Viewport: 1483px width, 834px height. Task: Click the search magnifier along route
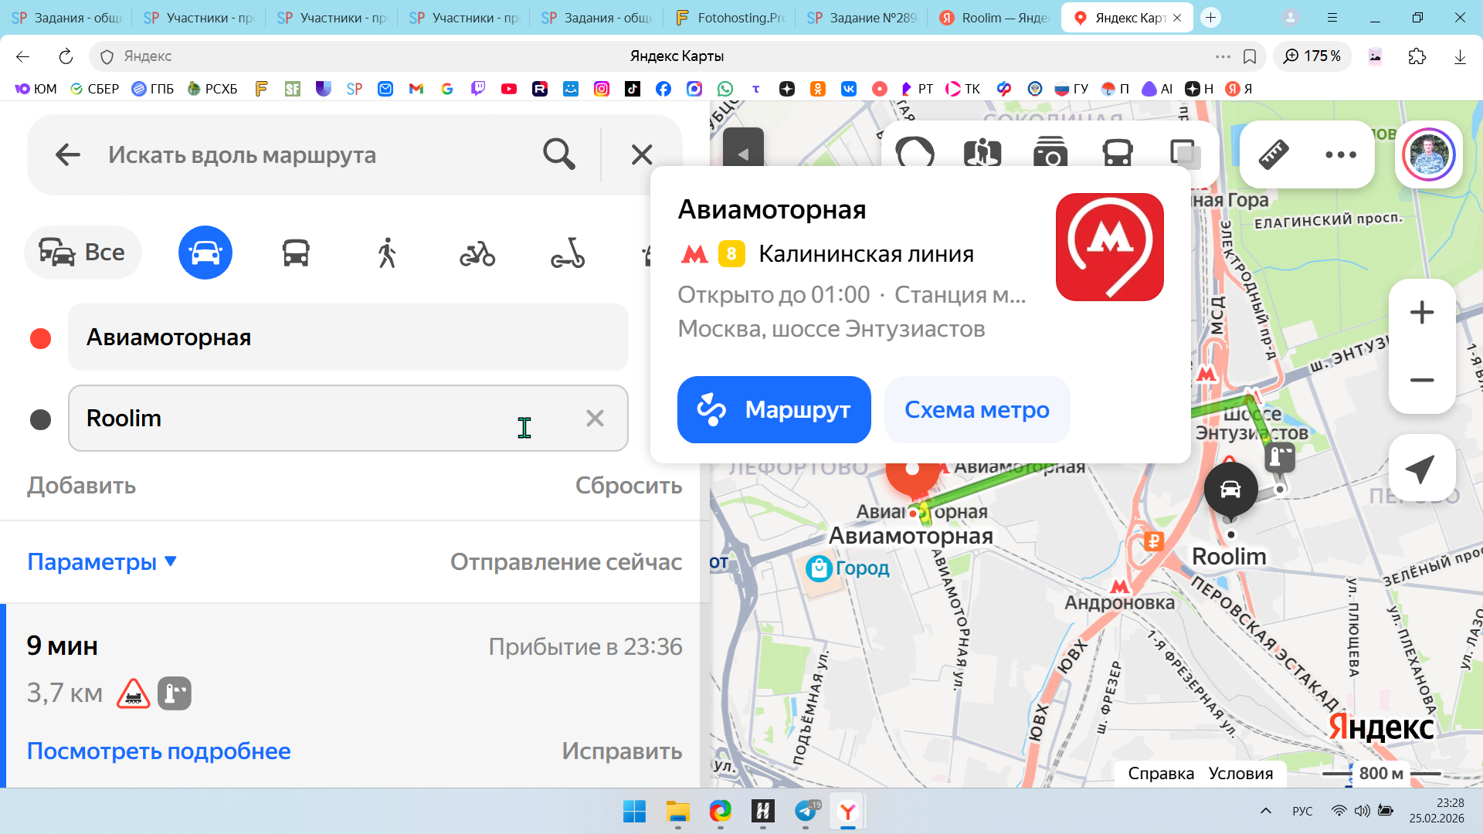point(558,154)
